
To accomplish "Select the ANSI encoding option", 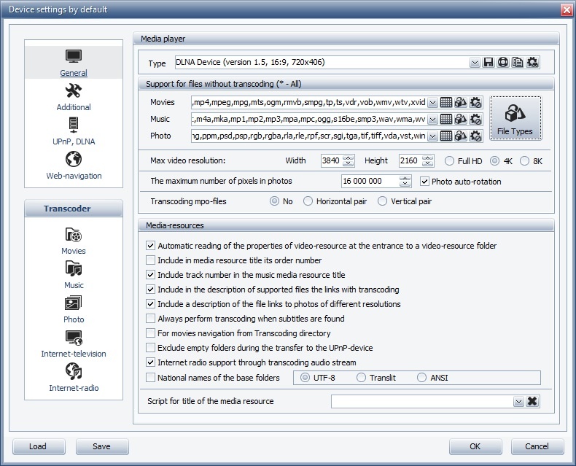I will pos(432,378).
